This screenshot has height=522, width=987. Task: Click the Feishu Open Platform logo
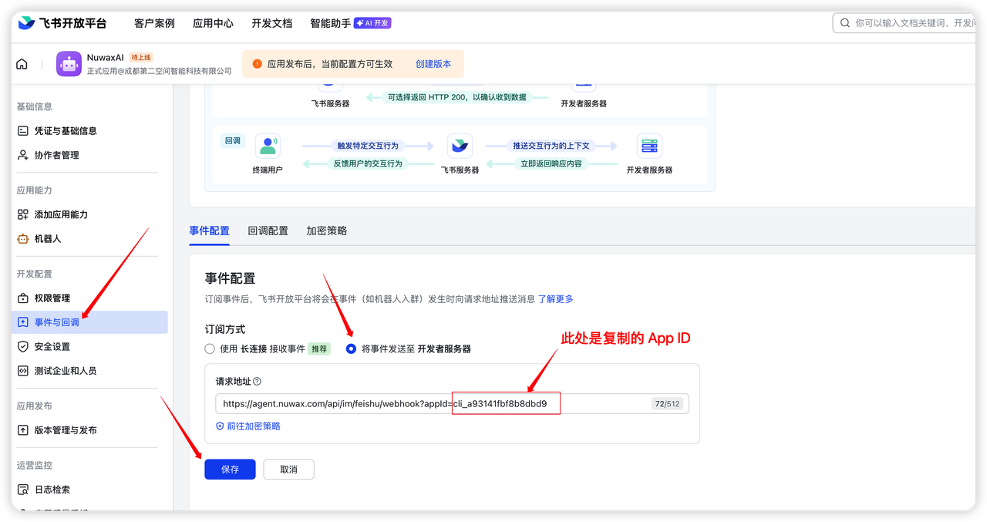[x=62, y=23]
